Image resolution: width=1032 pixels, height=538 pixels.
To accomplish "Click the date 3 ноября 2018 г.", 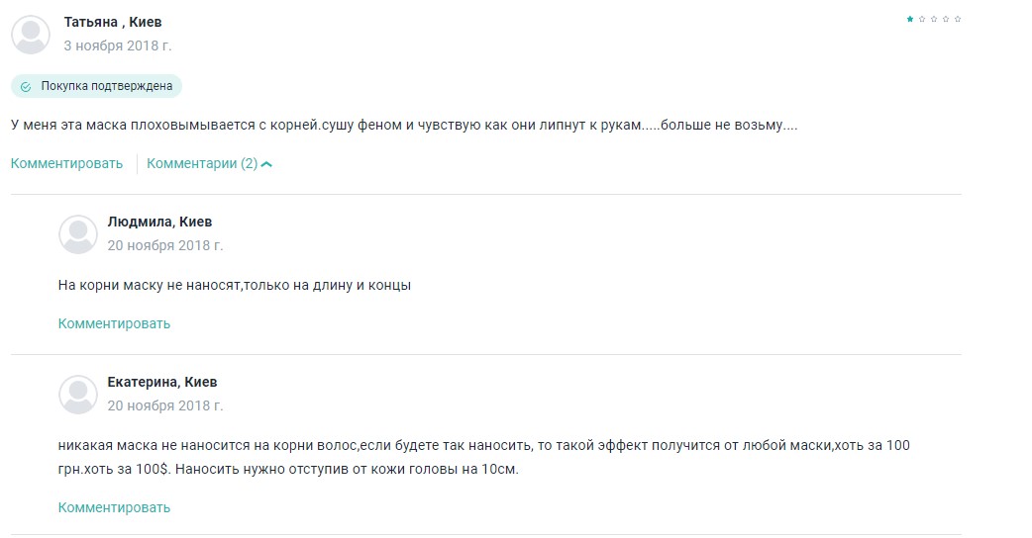I will [117, 45].
